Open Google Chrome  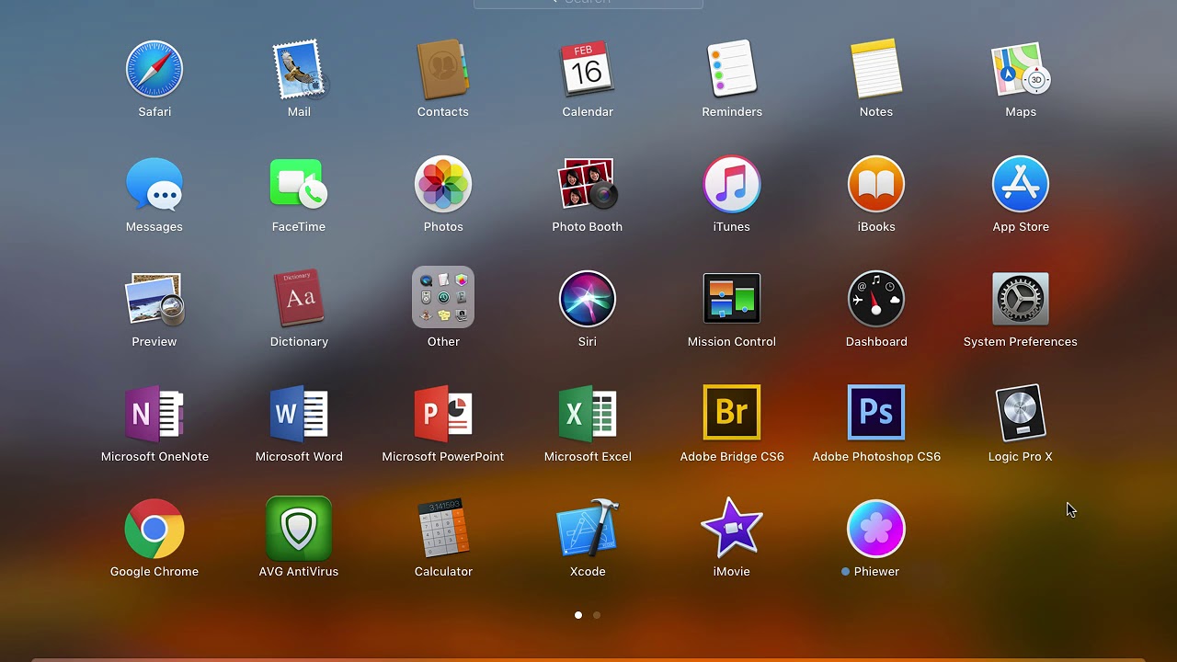[x=154, y=529]
